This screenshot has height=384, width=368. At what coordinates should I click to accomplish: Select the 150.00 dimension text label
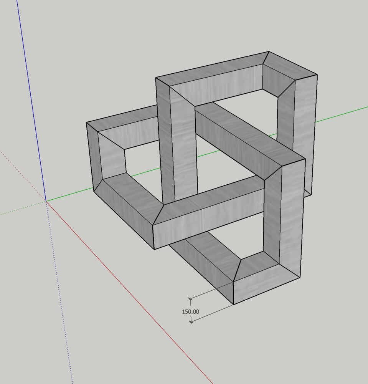190,311
